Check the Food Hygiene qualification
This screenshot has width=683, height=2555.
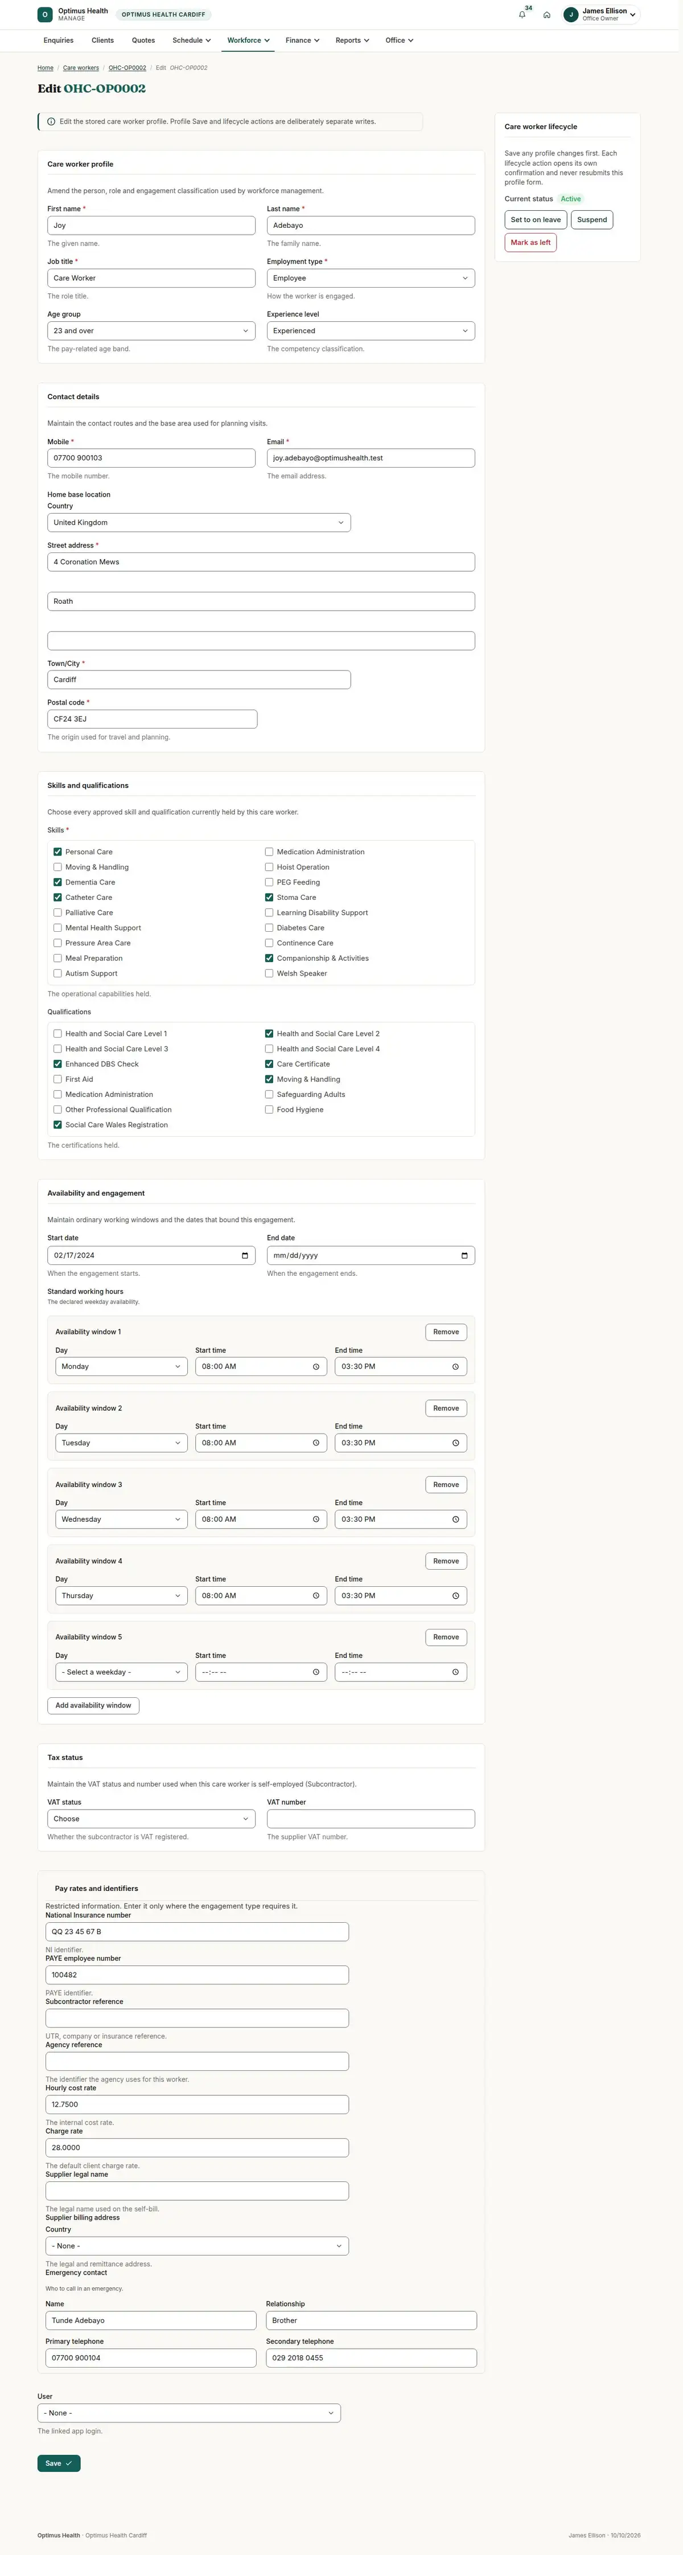click(x=269, y=1110)
